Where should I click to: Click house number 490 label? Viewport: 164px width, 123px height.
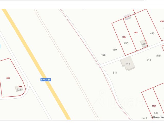[126, 43]
